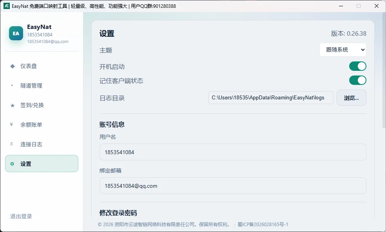Open the 签到/兑换 page

41,105
